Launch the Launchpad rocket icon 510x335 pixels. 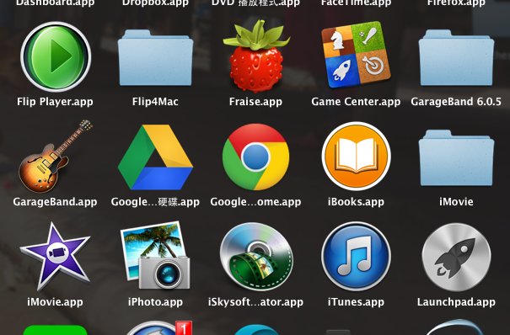(456, 257)
